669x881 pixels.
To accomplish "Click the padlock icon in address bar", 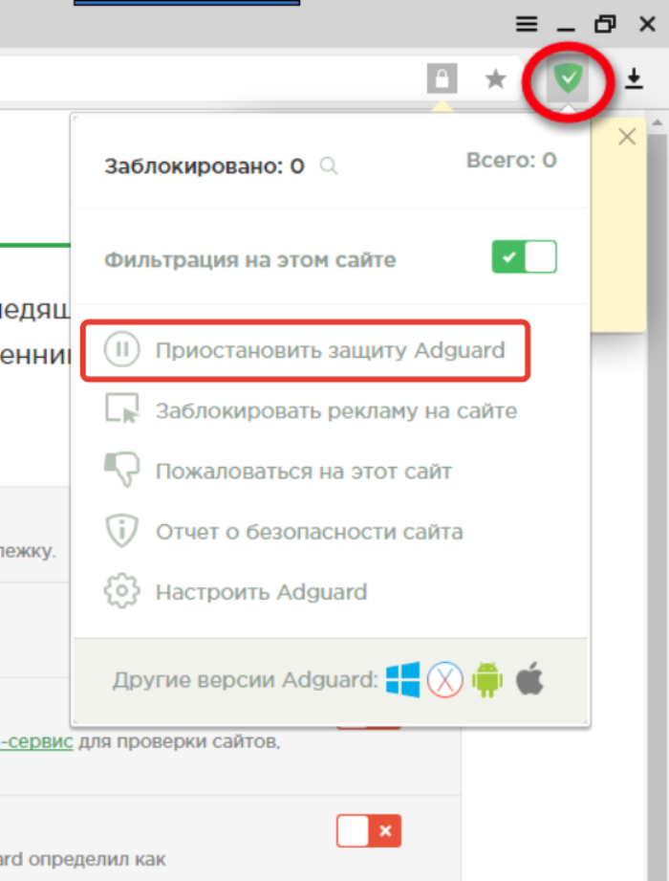I will coord(442,78).
